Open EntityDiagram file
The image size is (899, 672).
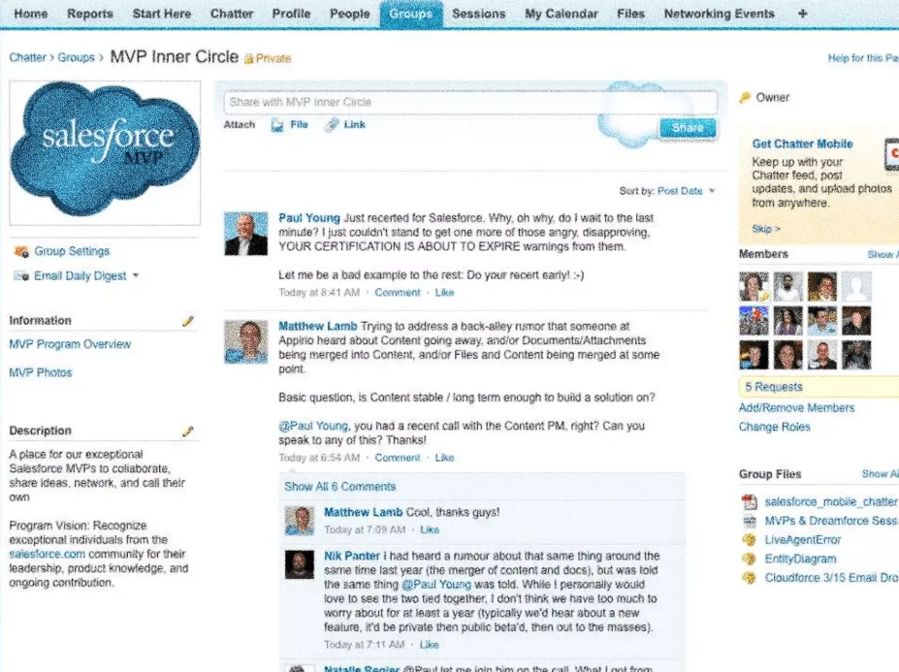coord(800,559)
